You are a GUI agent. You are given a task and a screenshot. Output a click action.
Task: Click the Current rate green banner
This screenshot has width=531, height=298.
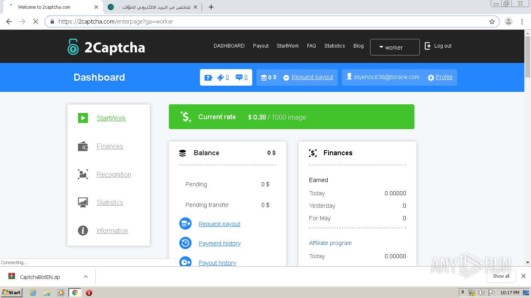coord(292,117)
